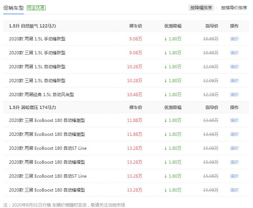This screenshot has width=253, height=208.
Task: Select model 2020款 三厢 1.5L 手动锋跃型
Action: tap(37, 53)
